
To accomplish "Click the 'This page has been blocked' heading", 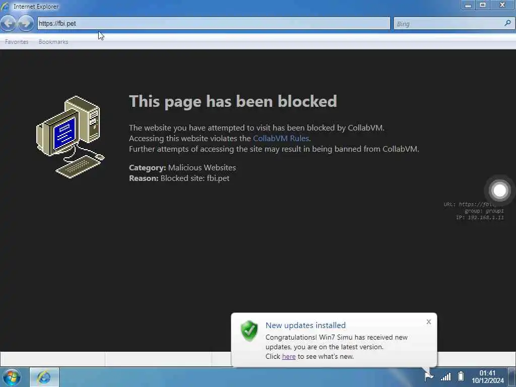I will pyautogui.click(x=233, y=101).
